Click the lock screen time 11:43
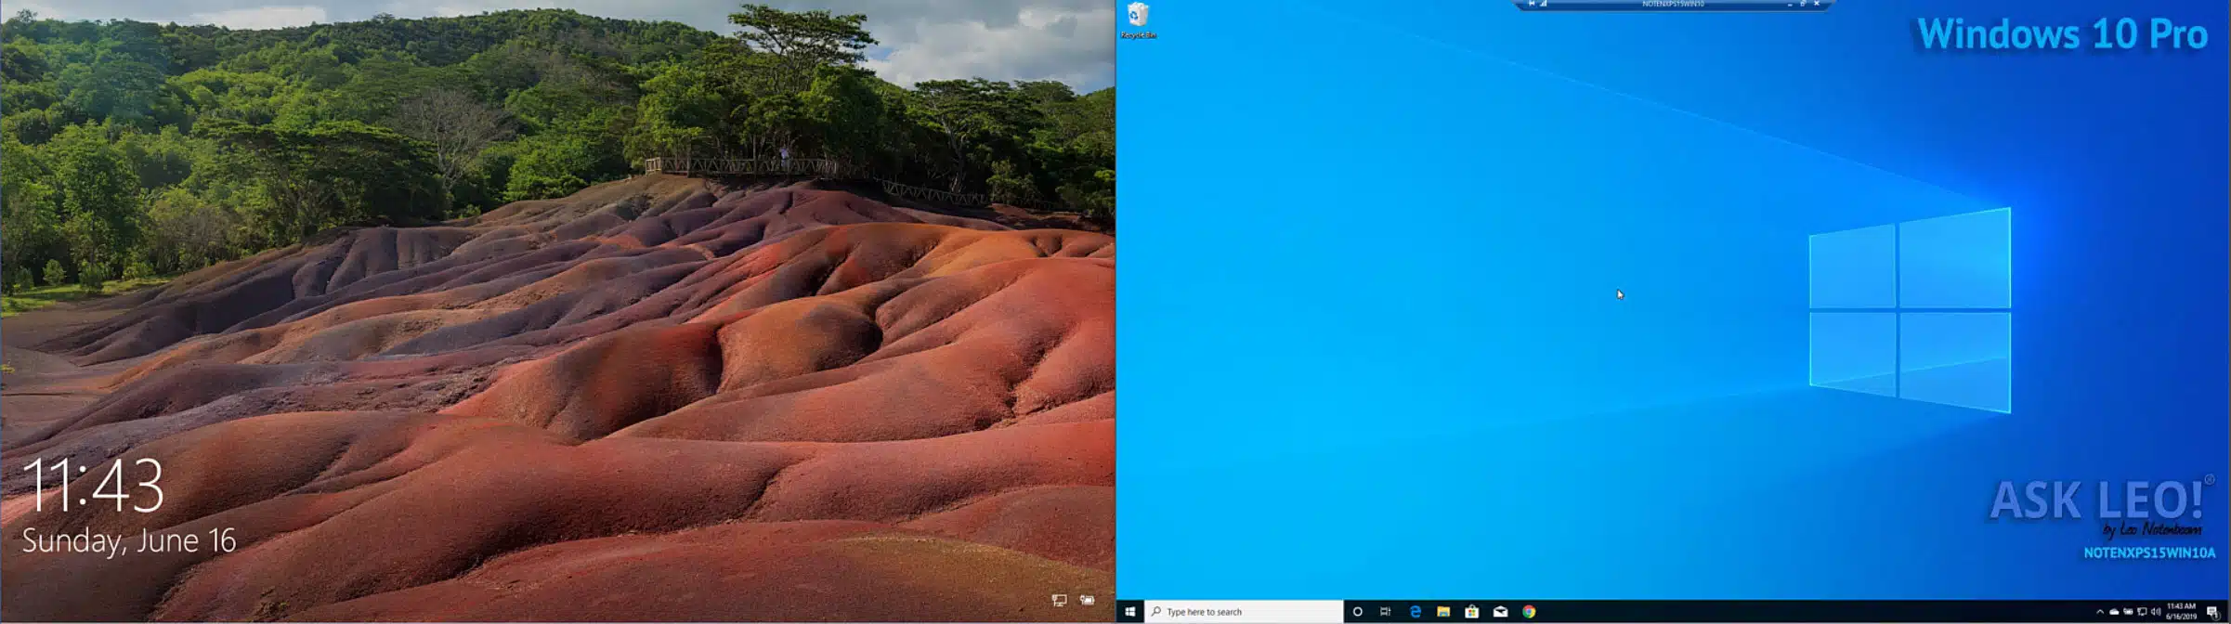The image size is (2231, 624). pos(93,485)
